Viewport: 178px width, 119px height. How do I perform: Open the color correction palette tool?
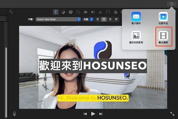point(71,12)
